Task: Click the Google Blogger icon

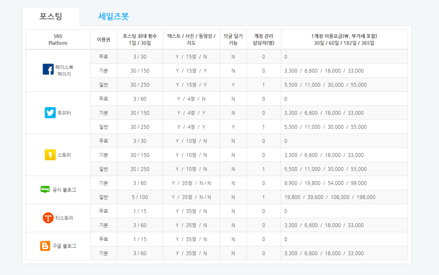Action: (45, 246)
